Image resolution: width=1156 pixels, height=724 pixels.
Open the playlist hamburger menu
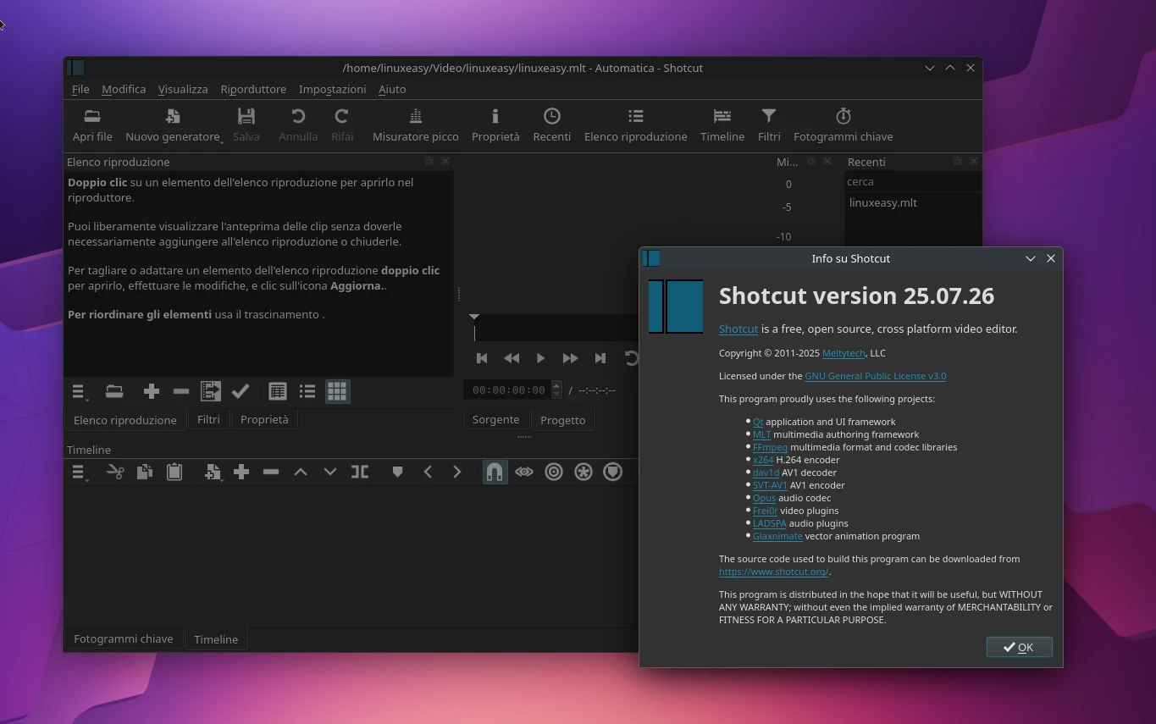coord(79,392)
